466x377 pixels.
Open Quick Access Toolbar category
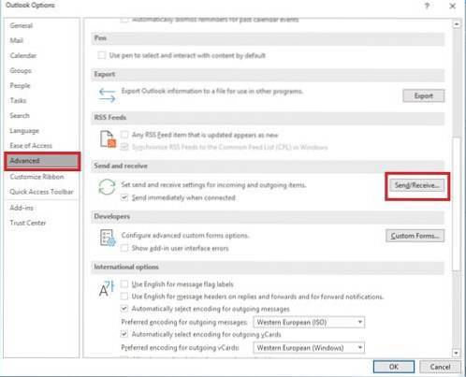pos(41,192)
